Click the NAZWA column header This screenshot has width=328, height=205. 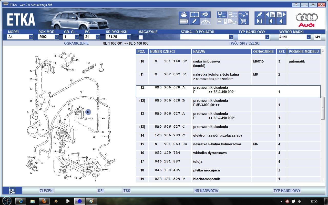pos(221,52)
